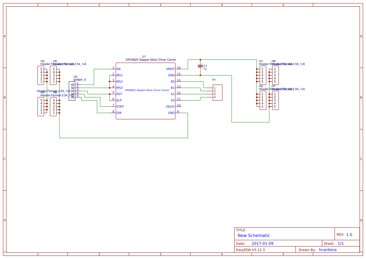Select capacitor C1 with value 1u
This screenshot has height=259, width=366.
click(200, 66)
